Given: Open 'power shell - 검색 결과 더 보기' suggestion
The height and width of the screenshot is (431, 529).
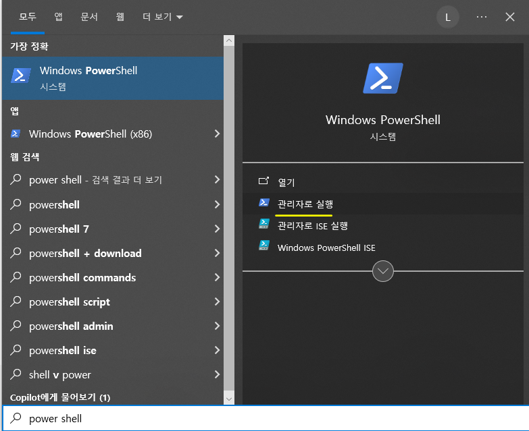Looking at the screenshot, I should point(113,180).
